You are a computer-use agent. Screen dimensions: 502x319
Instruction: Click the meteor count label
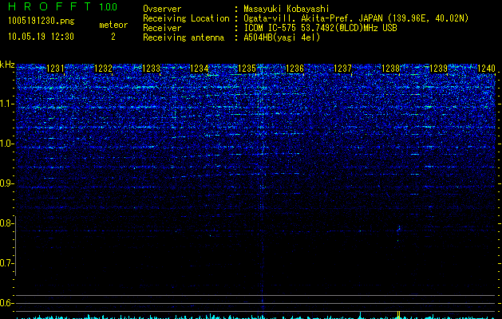click(x=113, y=25)
